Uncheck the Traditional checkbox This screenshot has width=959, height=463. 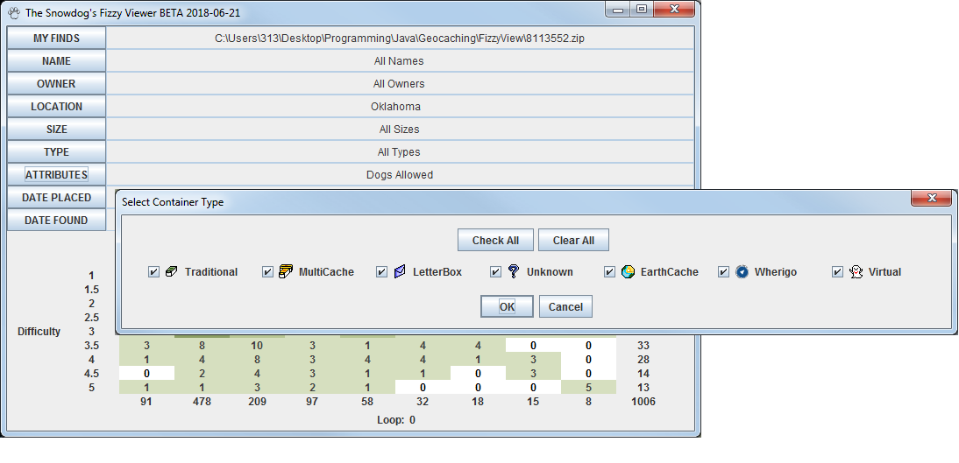coord(154,272)
